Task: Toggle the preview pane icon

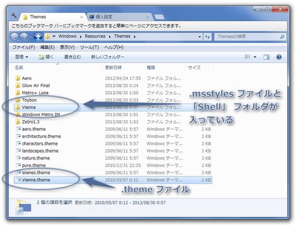Action: (267, 57)
